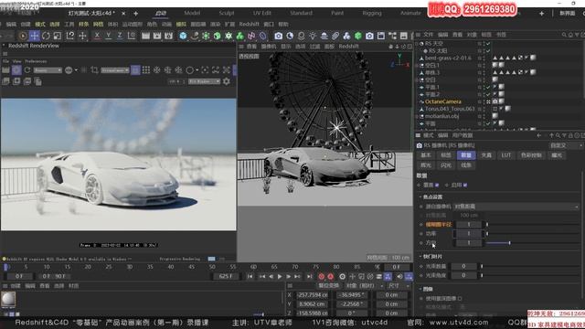Open the 色彩控制 camera tab

(531, 155)
